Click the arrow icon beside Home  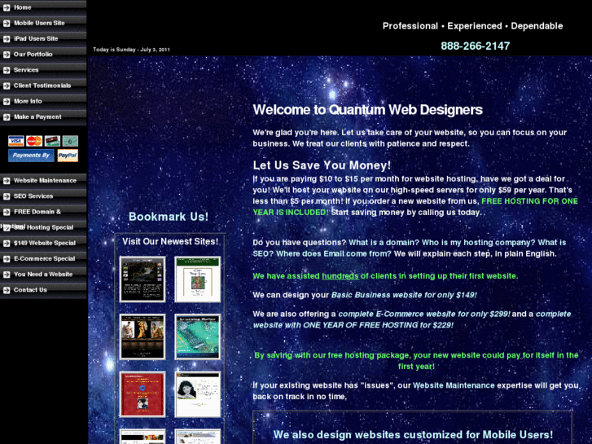pyautogui.click(x=7, y=7)
